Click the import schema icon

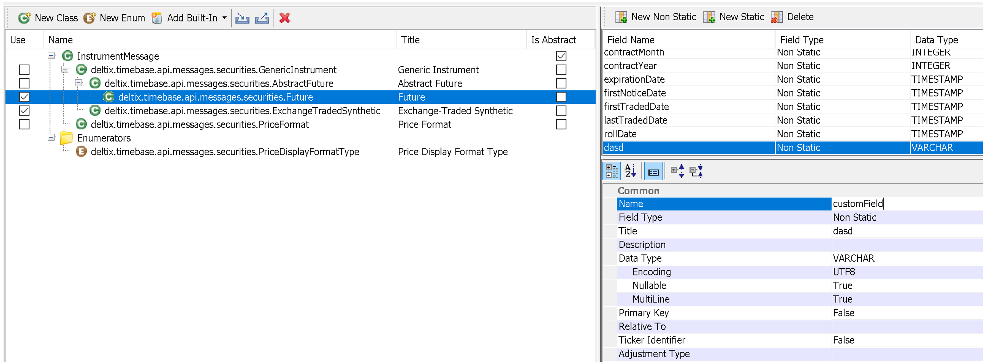click(x=242, y=18)
